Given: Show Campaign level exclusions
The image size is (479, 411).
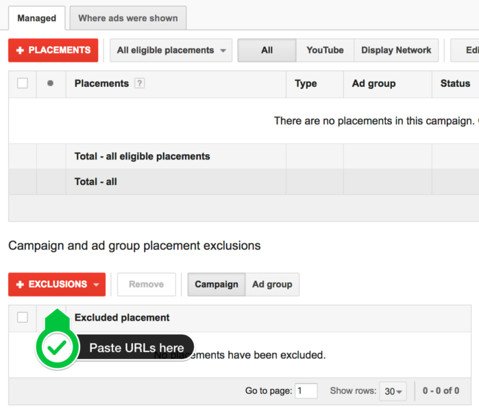Looking at the screenshot, I should point(217,284).
